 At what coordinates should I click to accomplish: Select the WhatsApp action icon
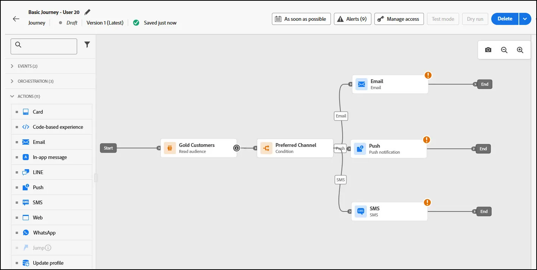click(26, 233)
